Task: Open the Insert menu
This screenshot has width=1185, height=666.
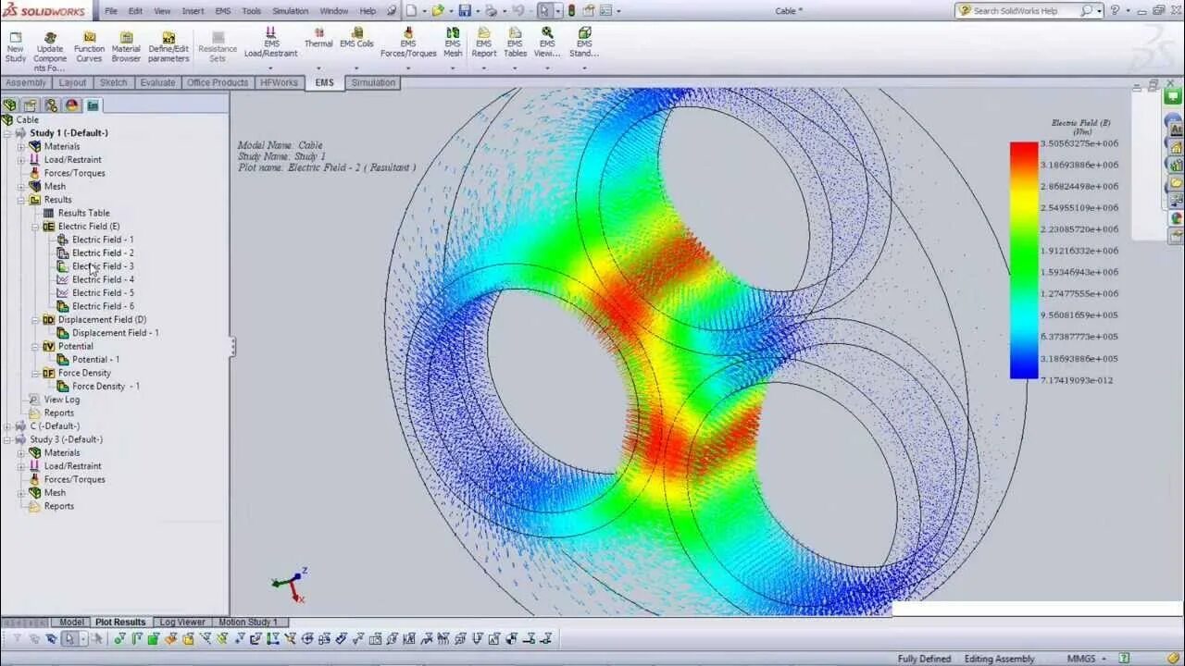Action: tap(193, 11)
